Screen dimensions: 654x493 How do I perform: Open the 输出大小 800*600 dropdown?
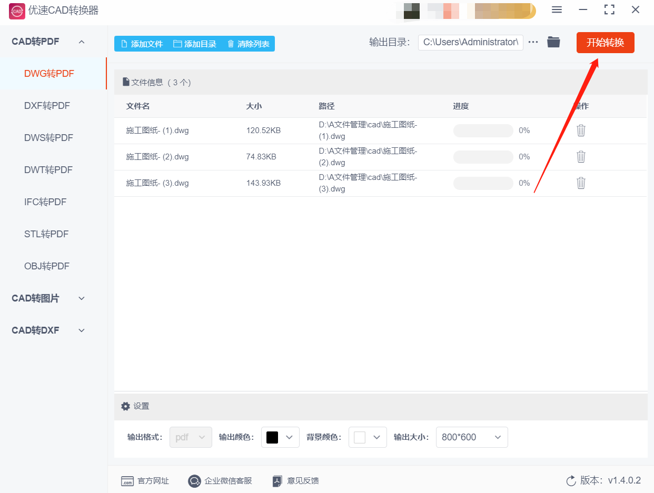pos(472,437)
